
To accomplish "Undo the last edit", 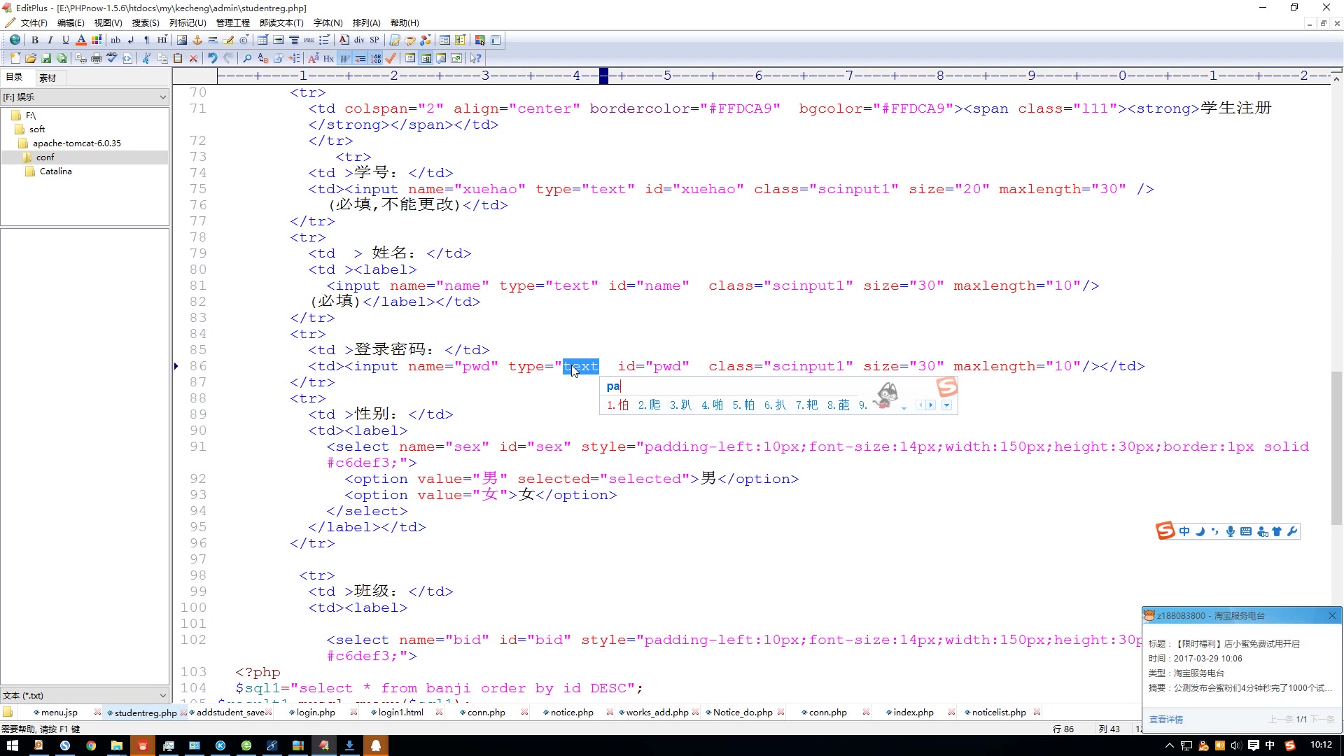I will click(212, 58).
